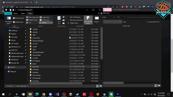The width and height of the screenshot is (173, 97).
Task: Select Videos in quick access sidebar
Action: (x=14, y=34)
